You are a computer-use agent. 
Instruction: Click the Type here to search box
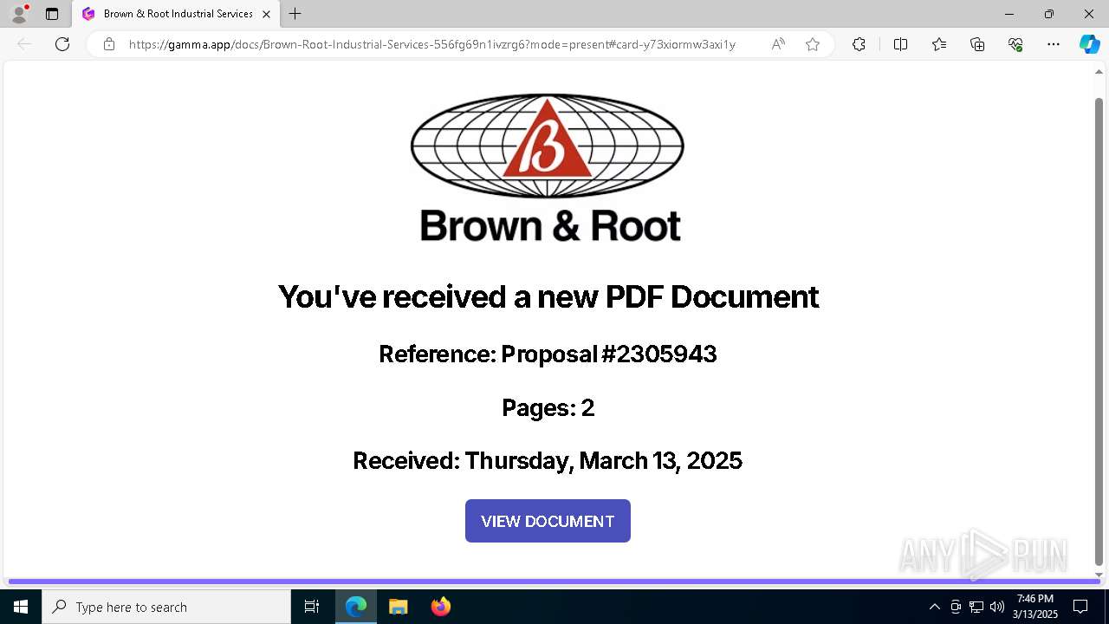pos(166,607)
